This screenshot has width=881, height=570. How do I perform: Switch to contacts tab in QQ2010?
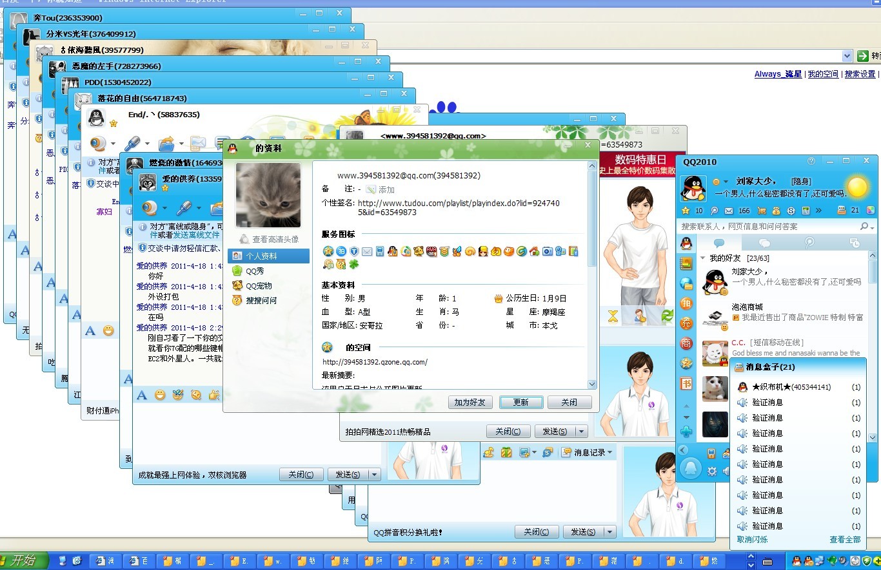pyautogui.click(x=718, y=243)
